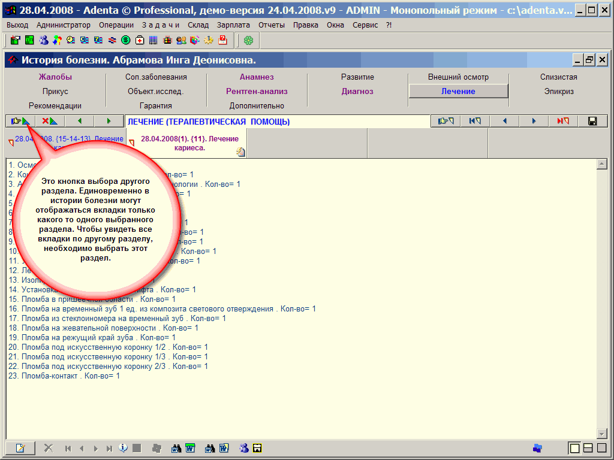Click the Рекомендации section button
Image resolution: width=614 pixels, height=460 pixels.
pos(55,106)
